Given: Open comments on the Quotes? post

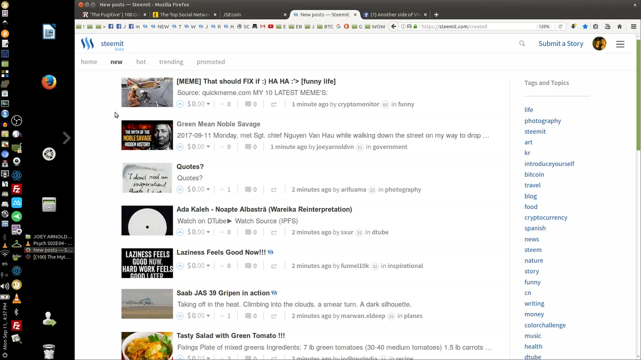Looking at the screenshot, I should click(x=250, y=189).
